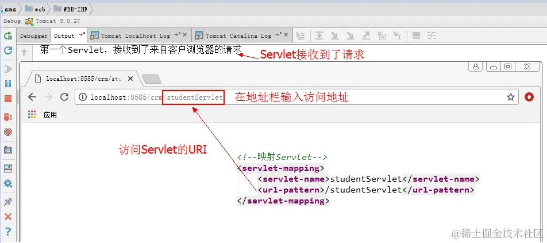Show execution point in debugger toolbar
The width and height of the screenshot is (547, 243).
[x=301, y=36]
